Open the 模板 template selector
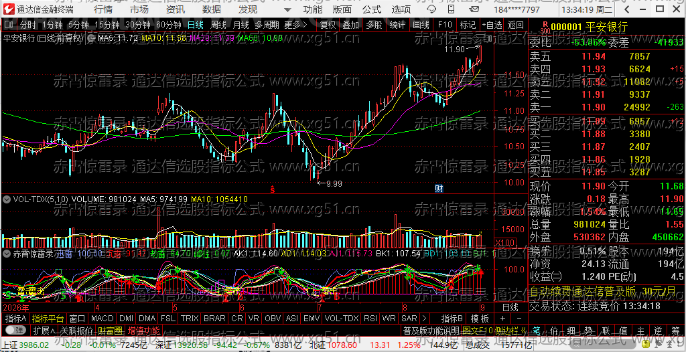This screenshot has width=686, height=352. (x=480, y=319)
